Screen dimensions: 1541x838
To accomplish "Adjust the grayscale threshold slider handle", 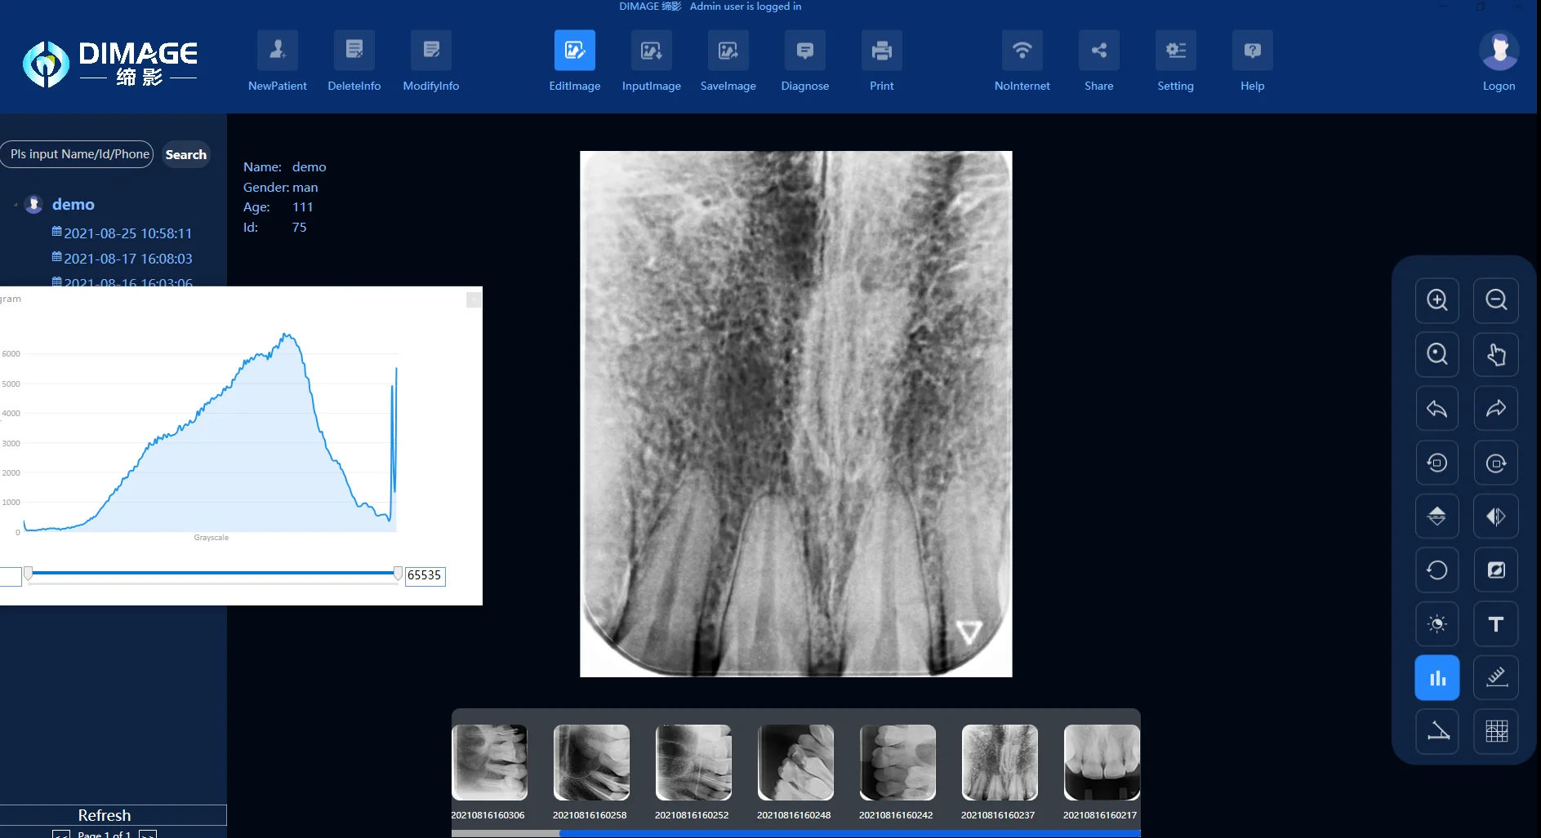I will coord(398,574).
